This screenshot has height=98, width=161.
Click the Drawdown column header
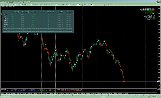(43, 12)
